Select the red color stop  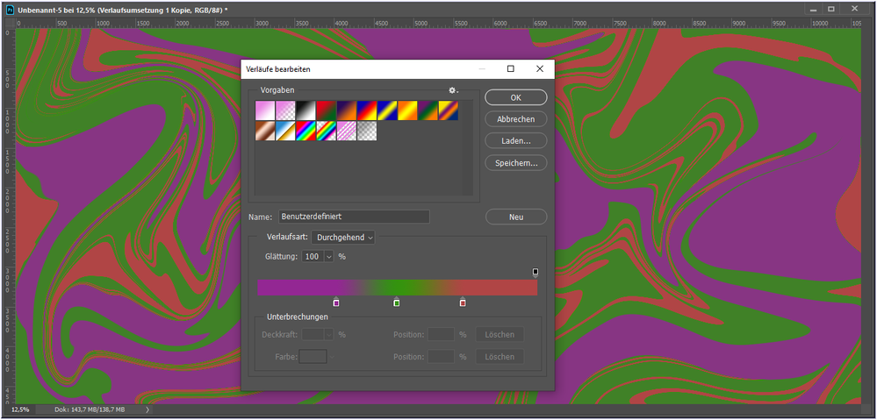[463, 303]
